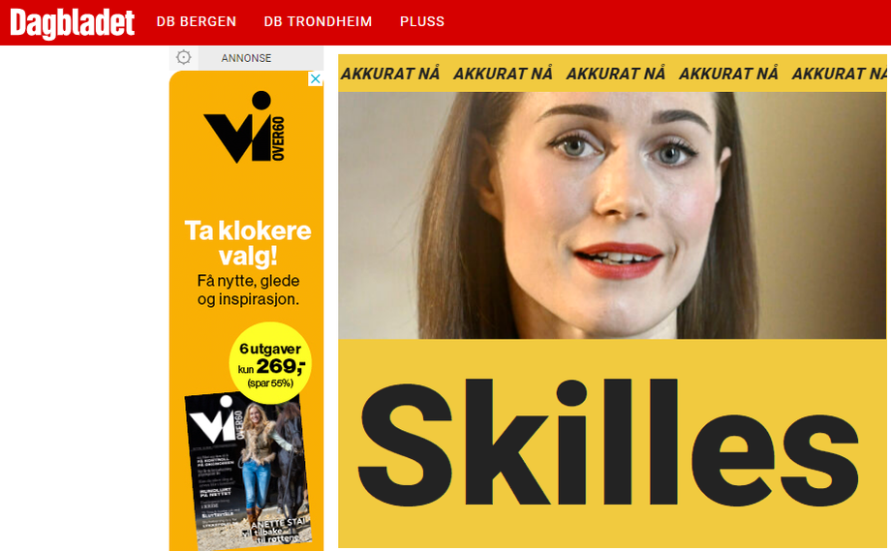Open the woman's portrait article photo
This screenshot has height=551, width=891.
coord(612,215)
